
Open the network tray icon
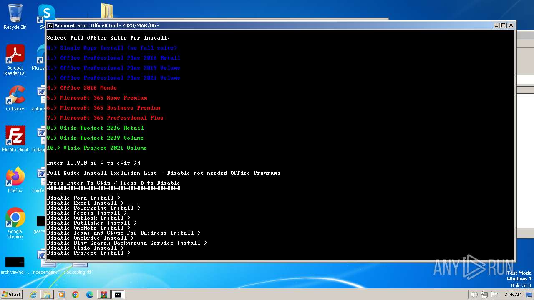point(484,295)
